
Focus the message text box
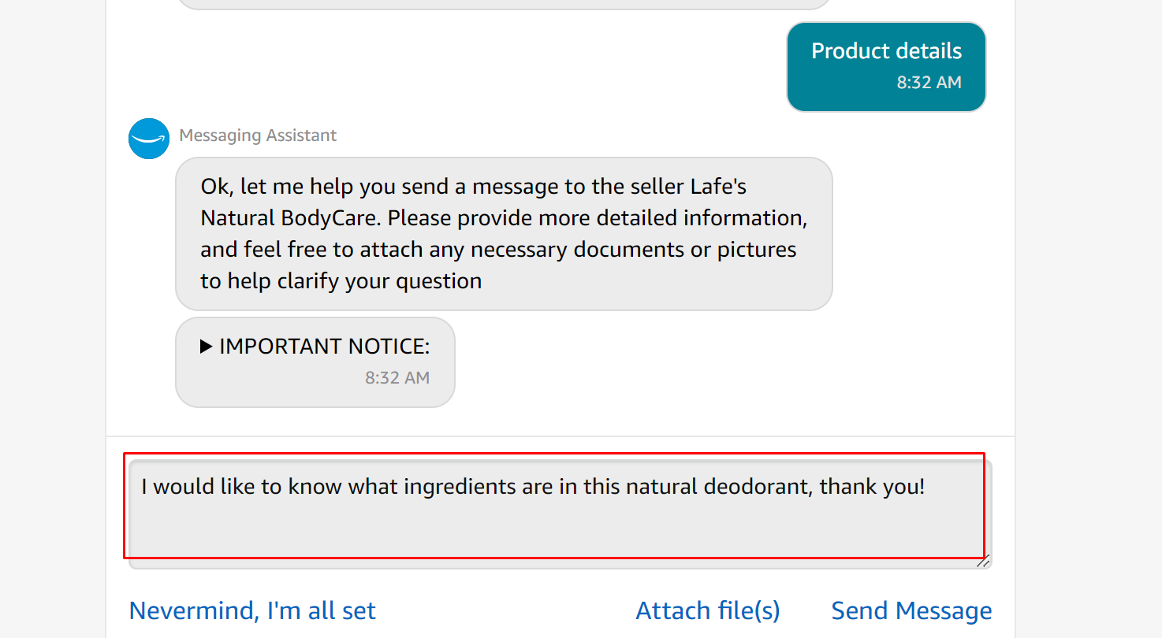click(553, 520)
